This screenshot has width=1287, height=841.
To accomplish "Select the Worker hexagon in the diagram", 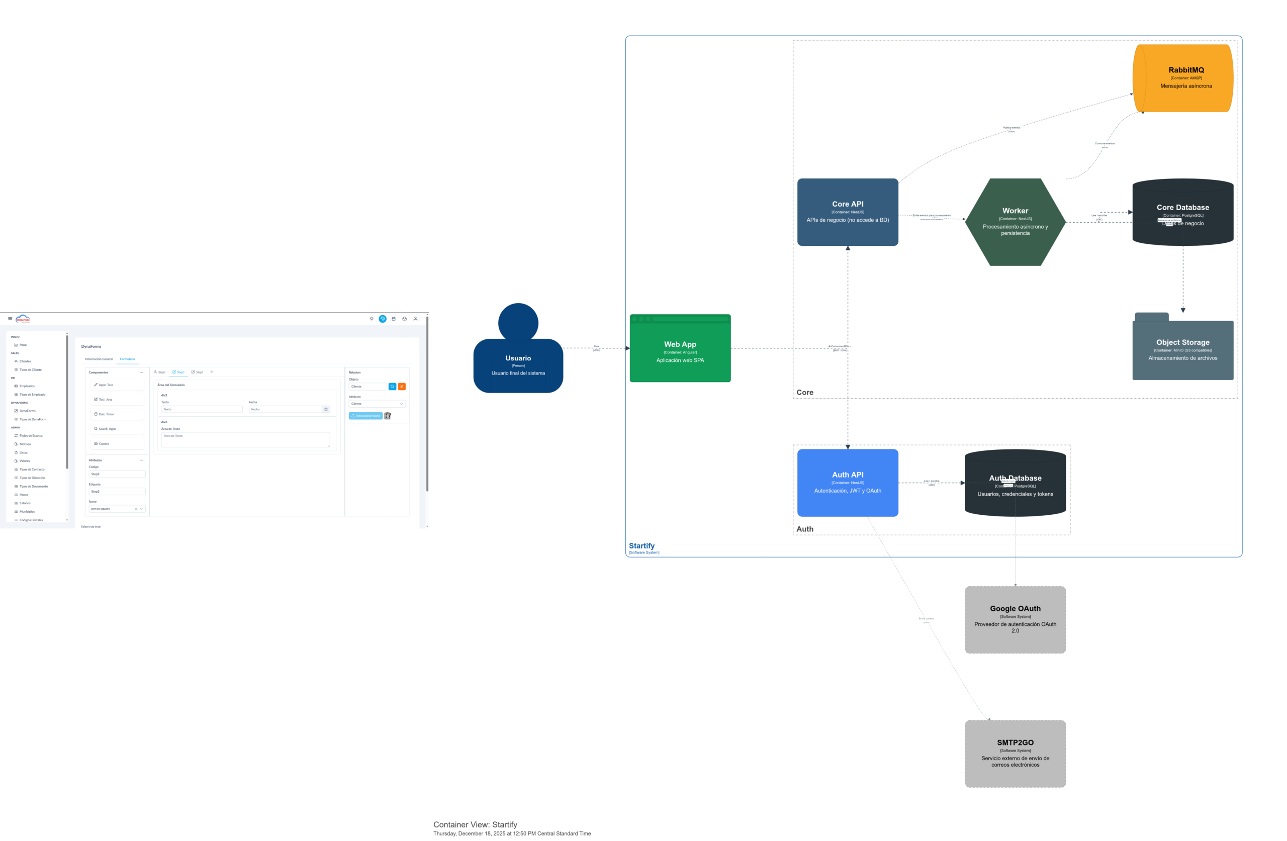I will 1015,222.
